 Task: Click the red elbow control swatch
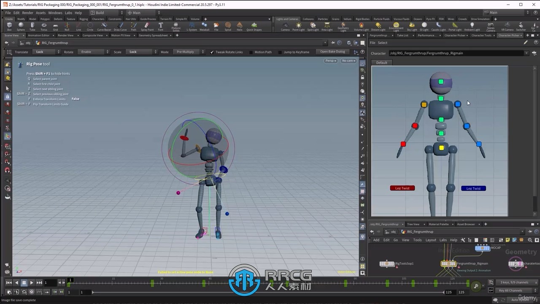415,126
